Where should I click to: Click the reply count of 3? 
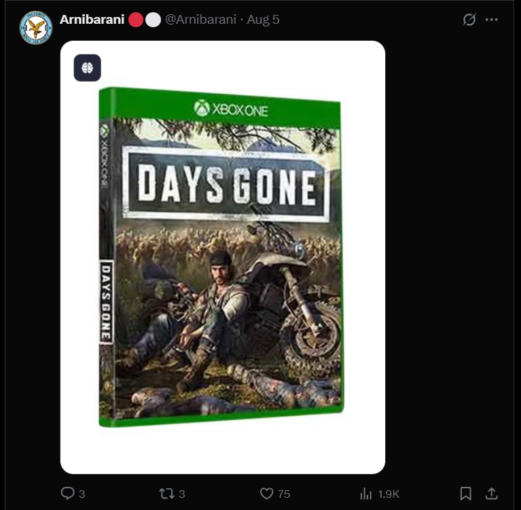(82, 494)
